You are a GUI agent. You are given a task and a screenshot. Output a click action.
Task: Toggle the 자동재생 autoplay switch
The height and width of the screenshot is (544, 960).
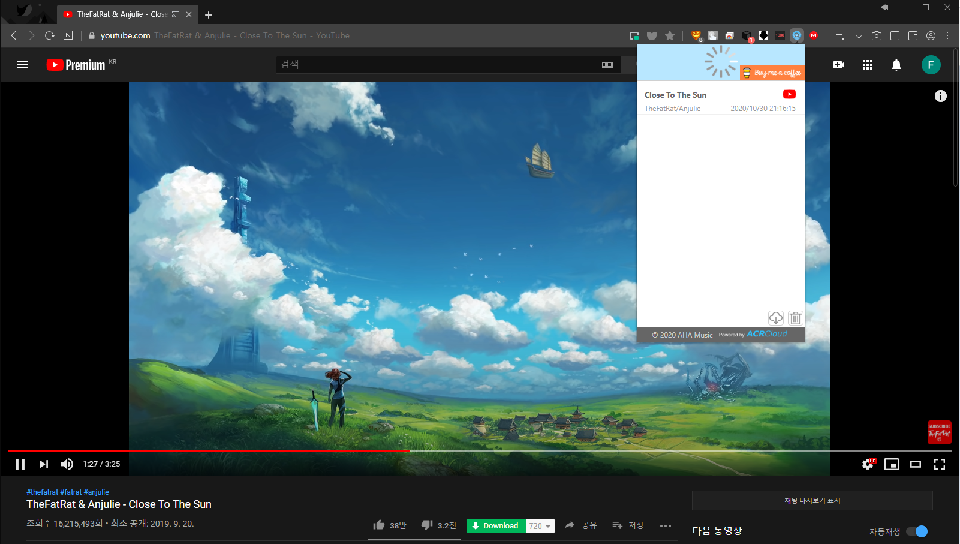pyautogui.click(x=917, y=531)
